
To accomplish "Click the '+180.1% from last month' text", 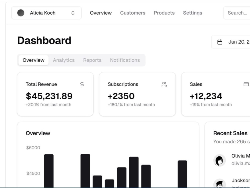I will point(131,105).
